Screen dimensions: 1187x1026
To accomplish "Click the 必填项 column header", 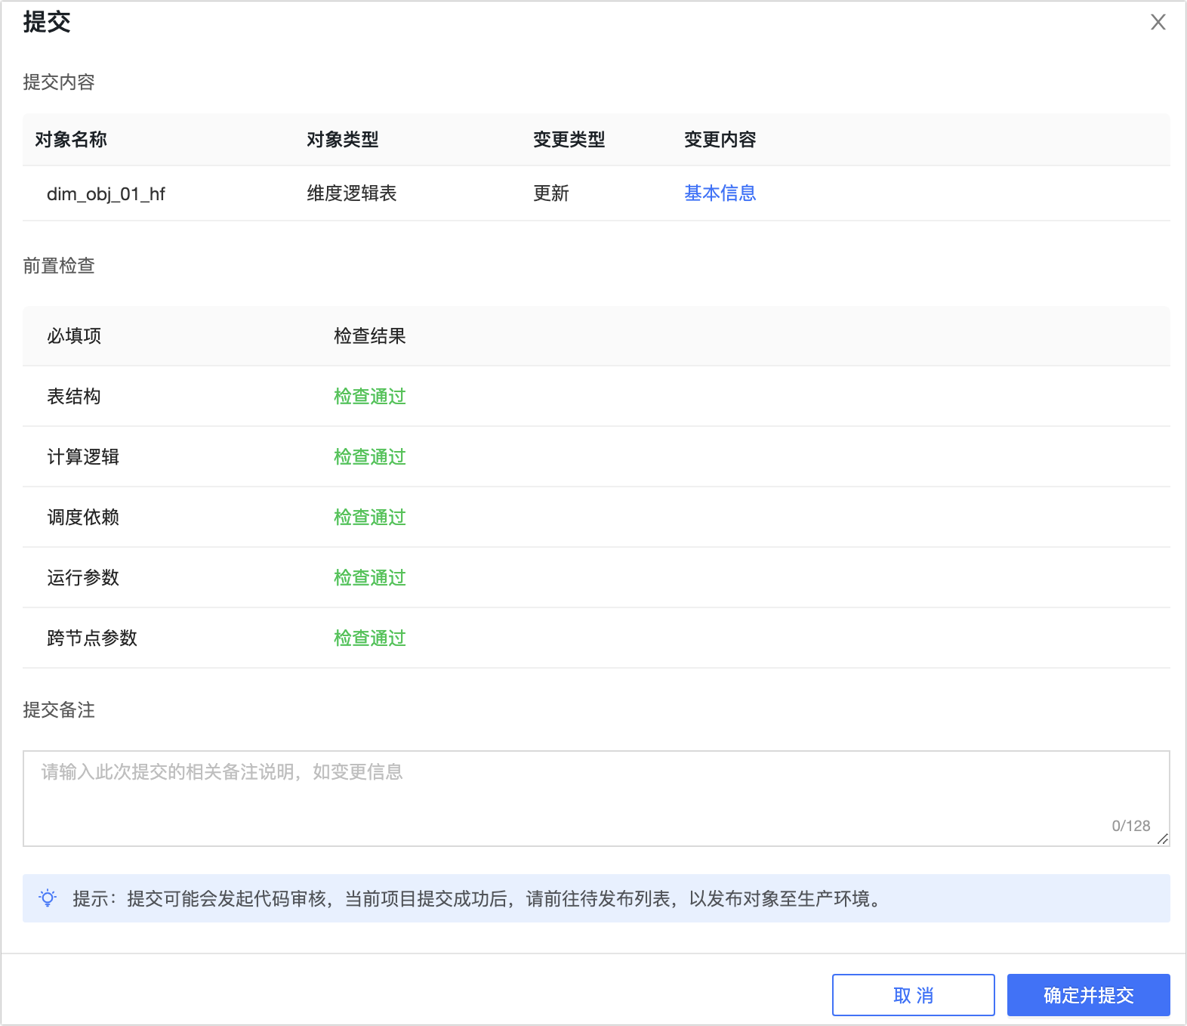I will tap(74, 336).
